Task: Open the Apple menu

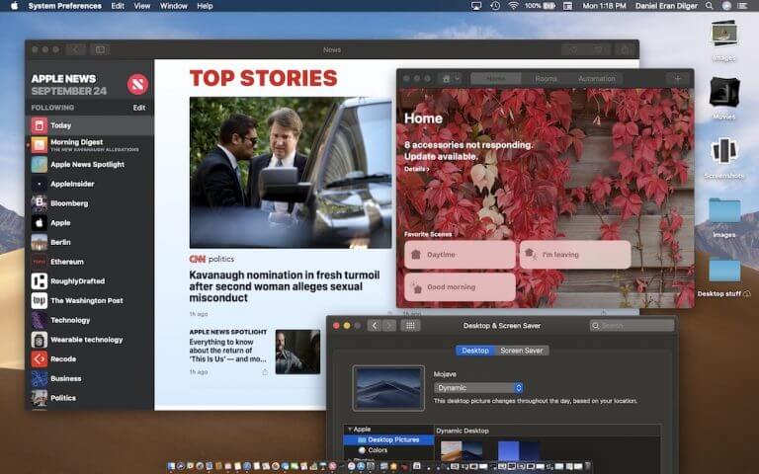Action: [x=14, y=6]
